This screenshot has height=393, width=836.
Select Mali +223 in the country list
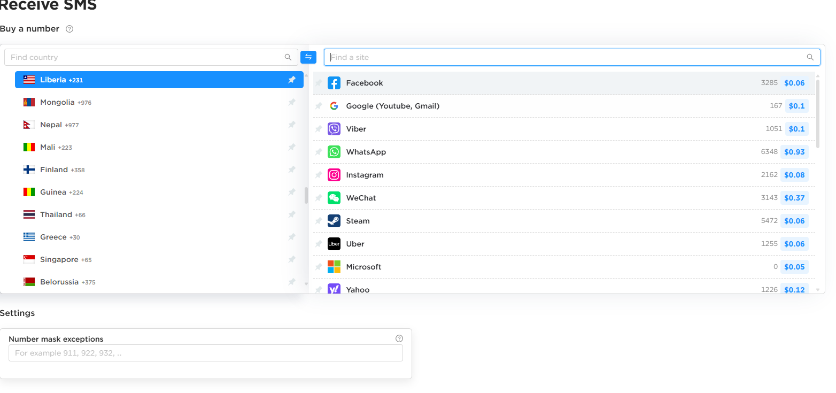[x=159, y=147]
